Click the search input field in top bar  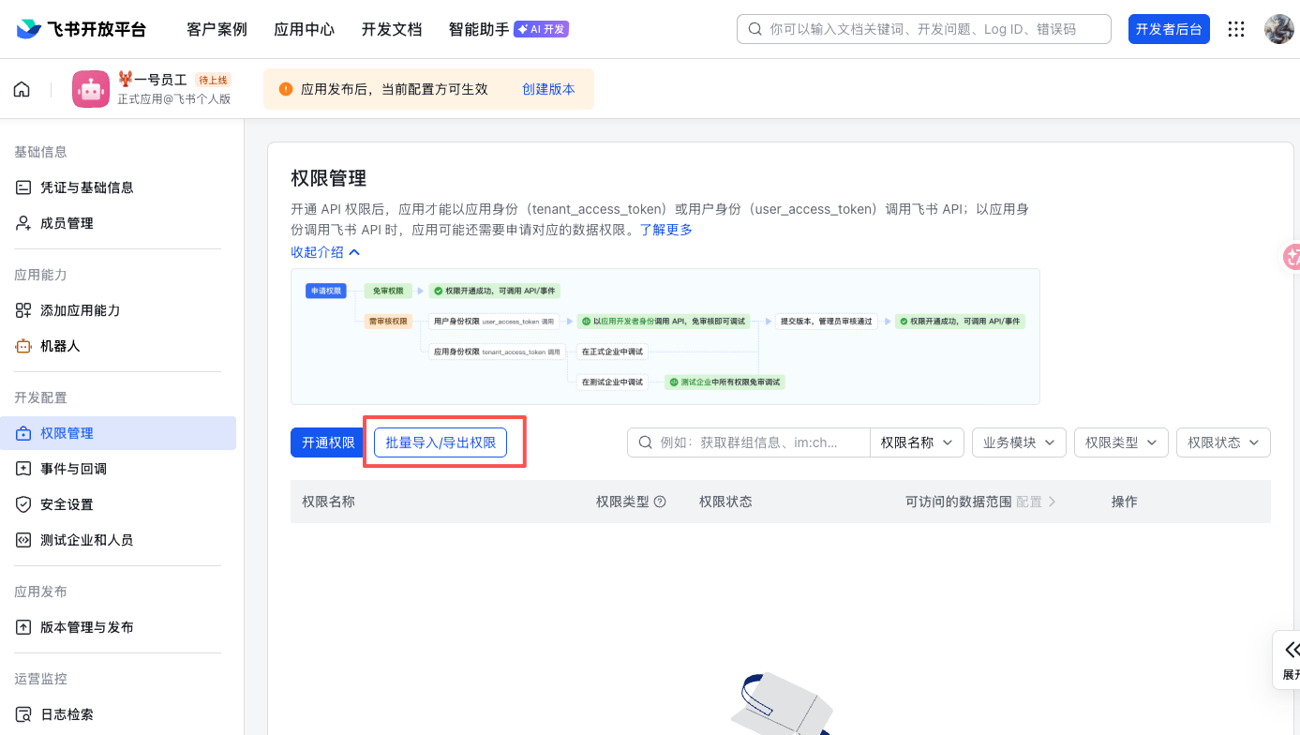(923, 28)
